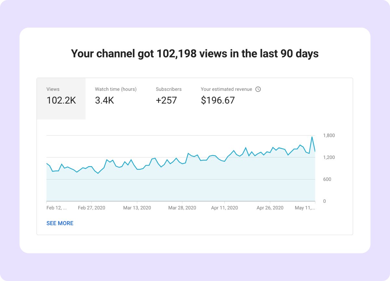Click the 600 y-axis value
This screenshot has height=281, width=390.
[327, 179]
